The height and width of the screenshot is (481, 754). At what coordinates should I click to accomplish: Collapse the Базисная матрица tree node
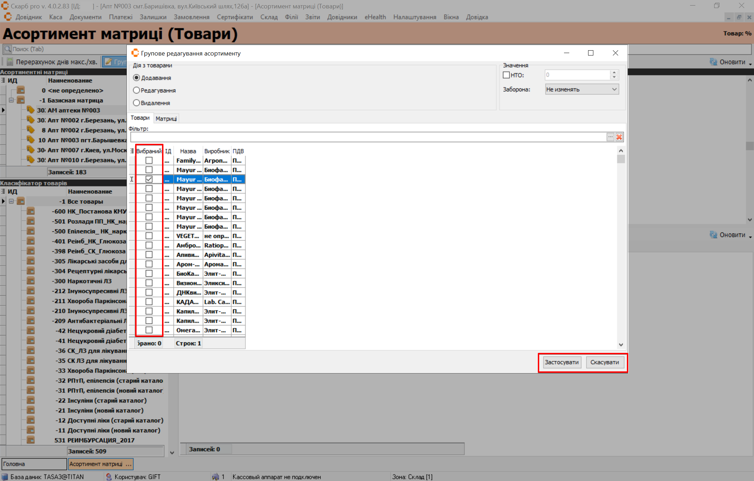click(11, 100)
